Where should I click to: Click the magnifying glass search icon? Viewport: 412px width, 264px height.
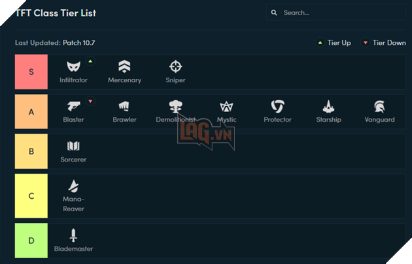click(275, 12)
